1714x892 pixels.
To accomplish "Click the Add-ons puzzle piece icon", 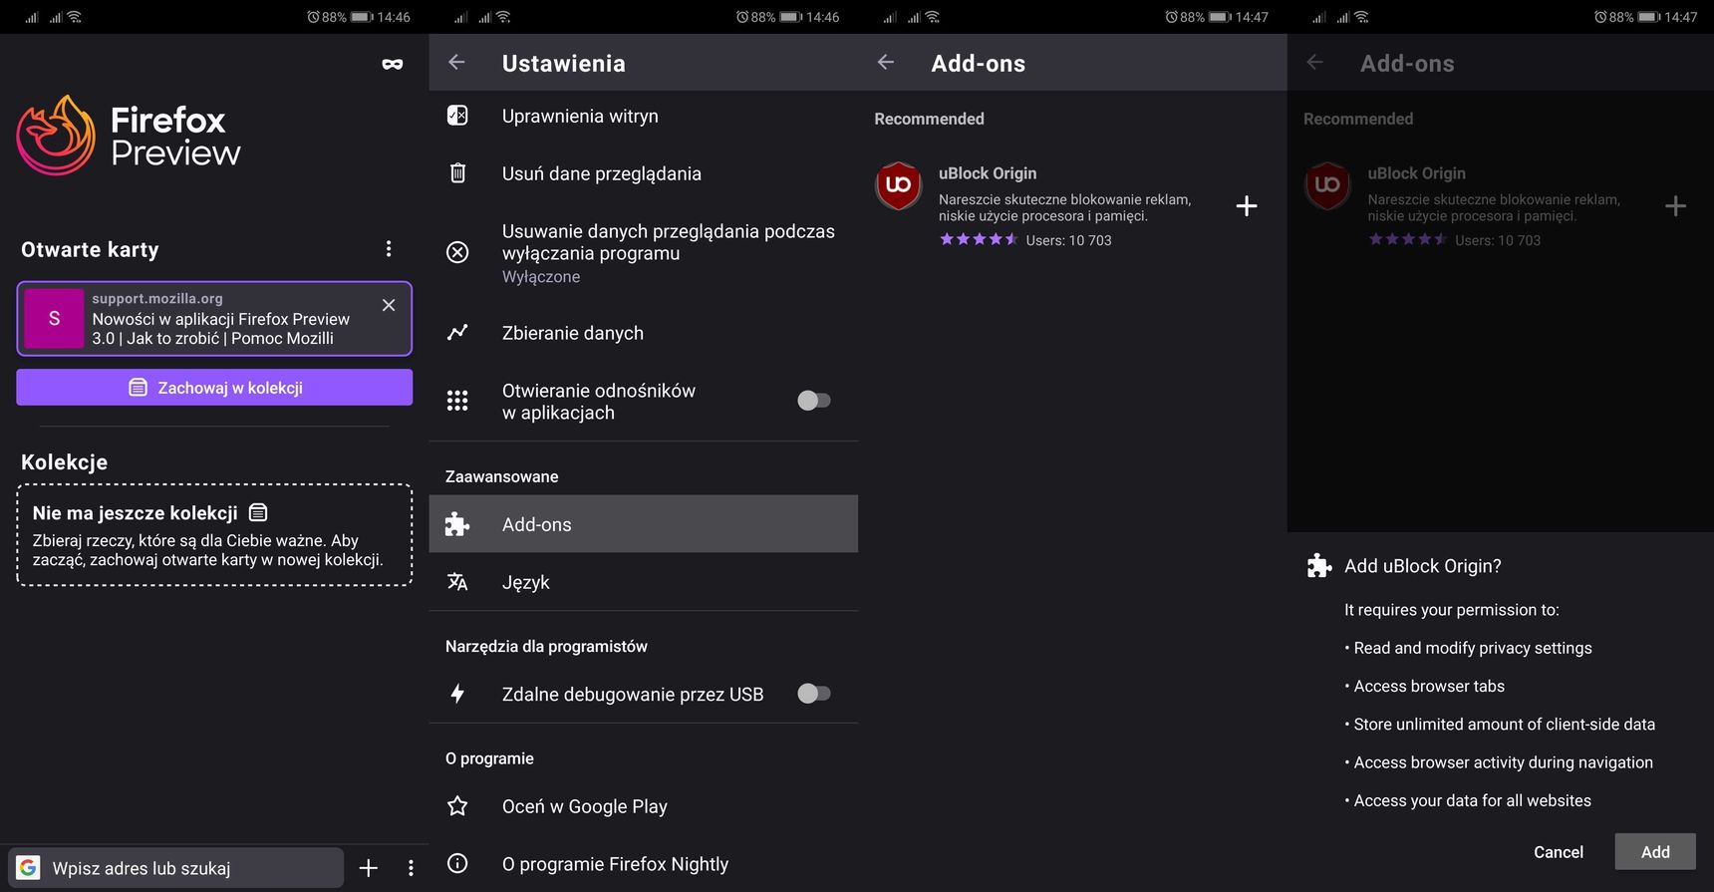I will point(457,524).
